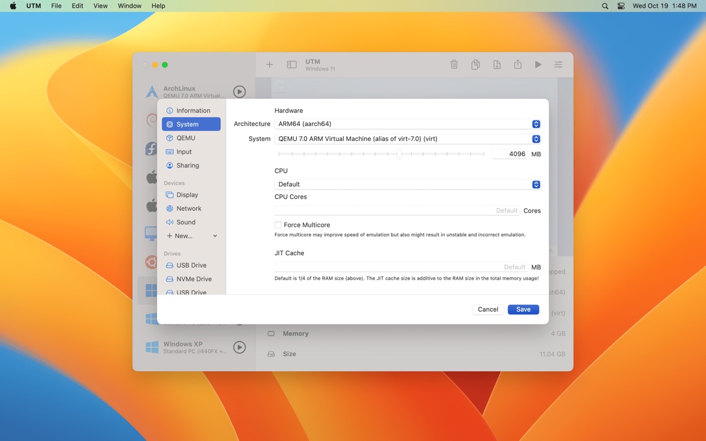Click the NVMe Drive disk icon
The height and width of the screenshot is (441, 706).
(170, 278)
